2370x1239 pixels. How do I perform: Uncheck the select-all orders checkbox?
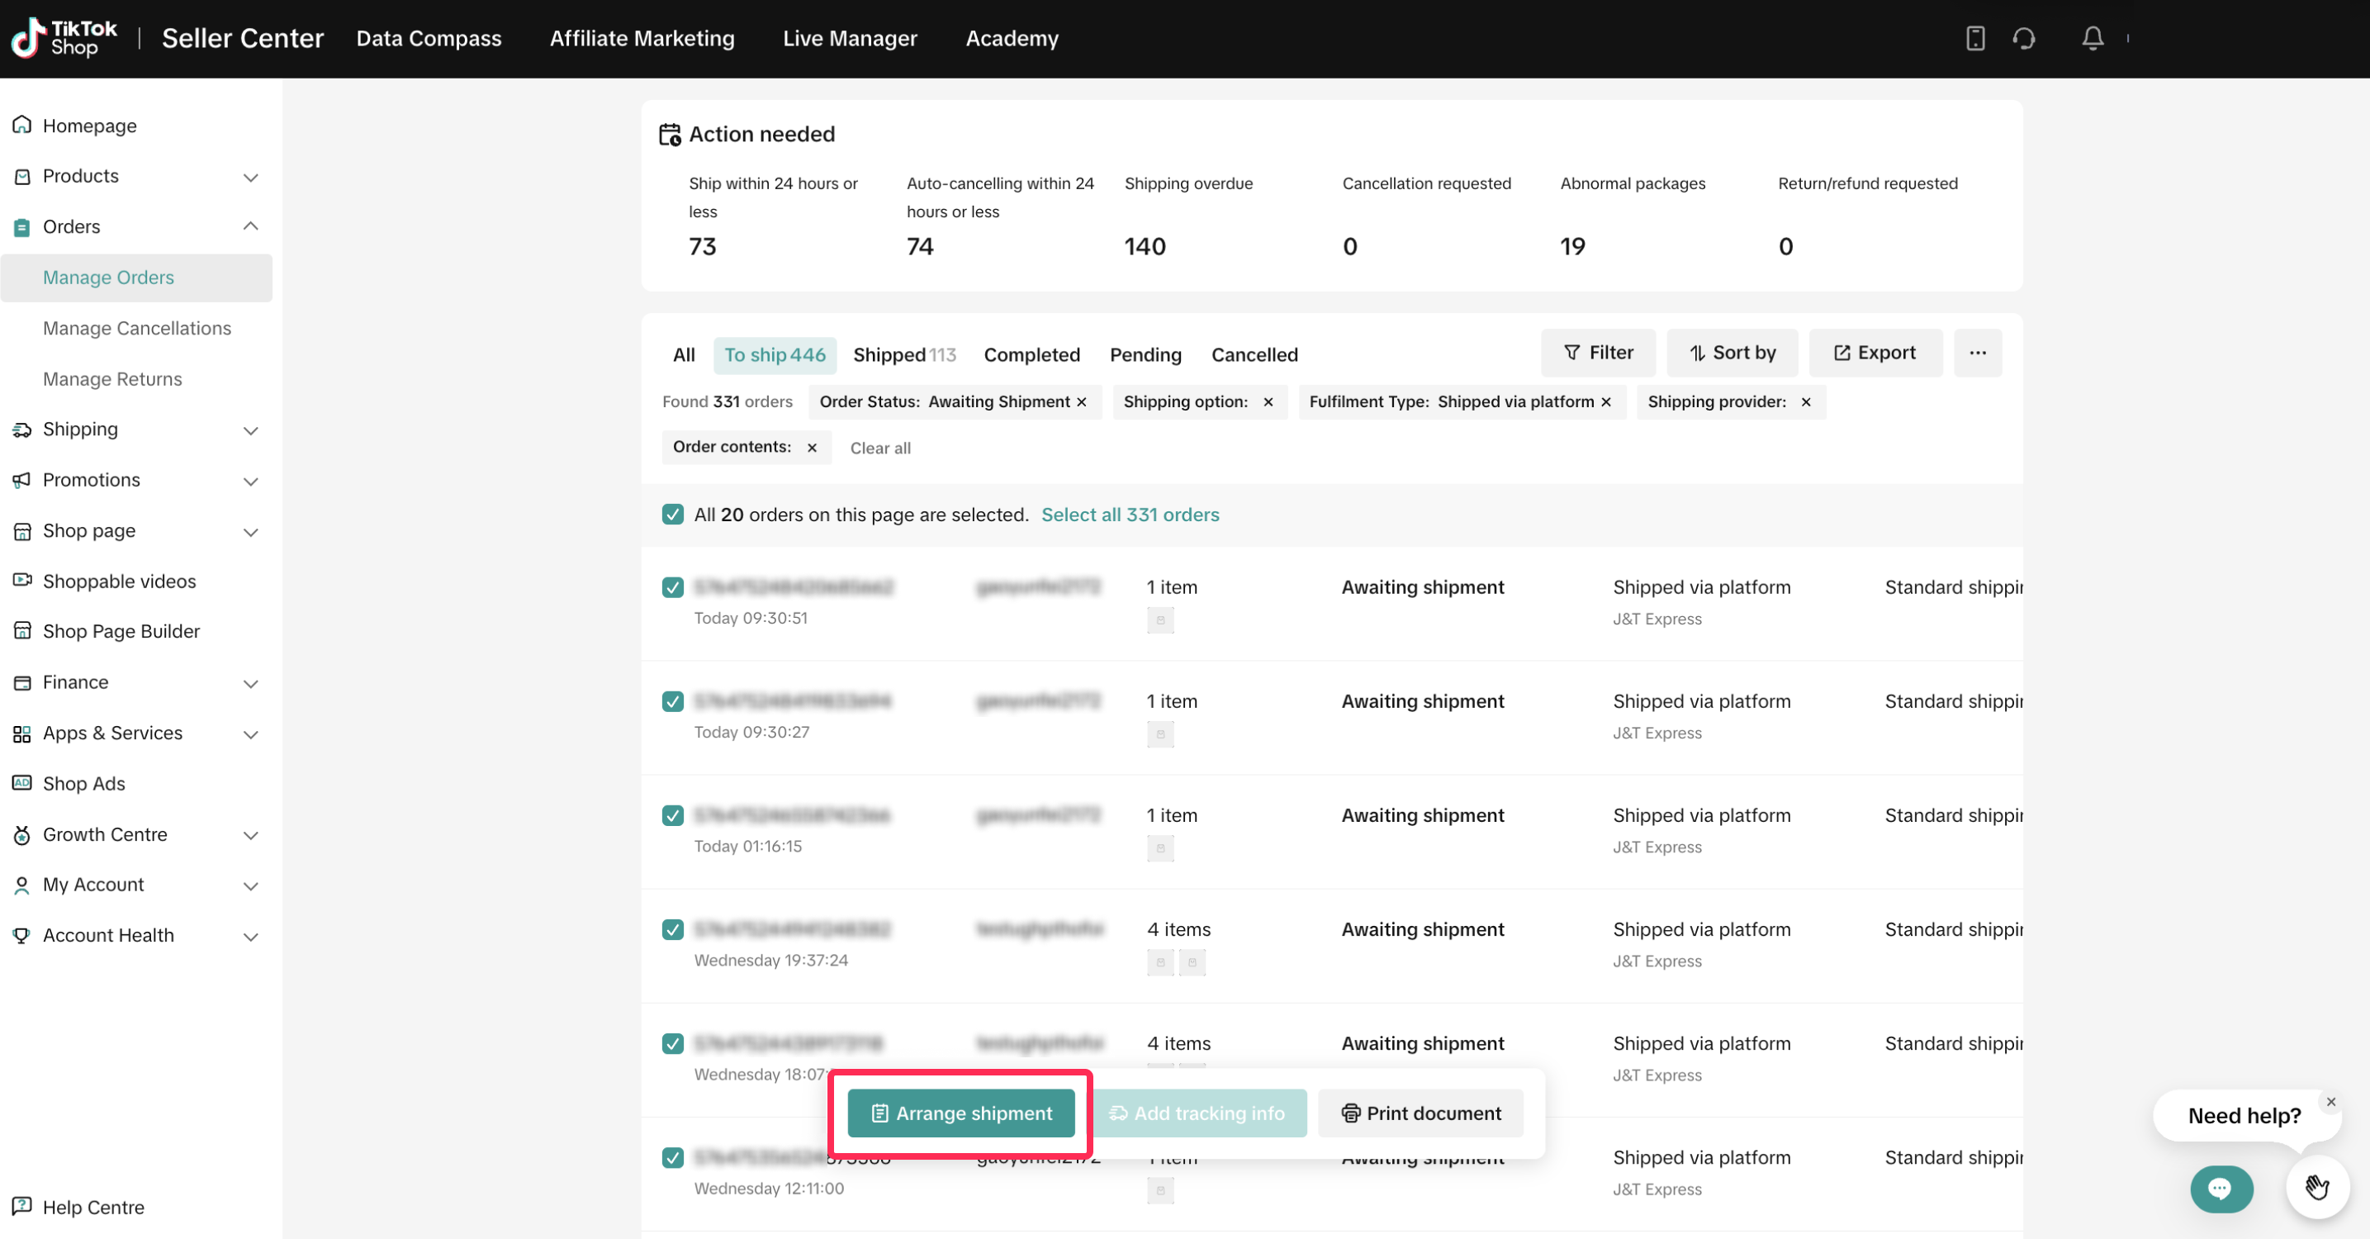pyautogui.click(x=672, y=515)
